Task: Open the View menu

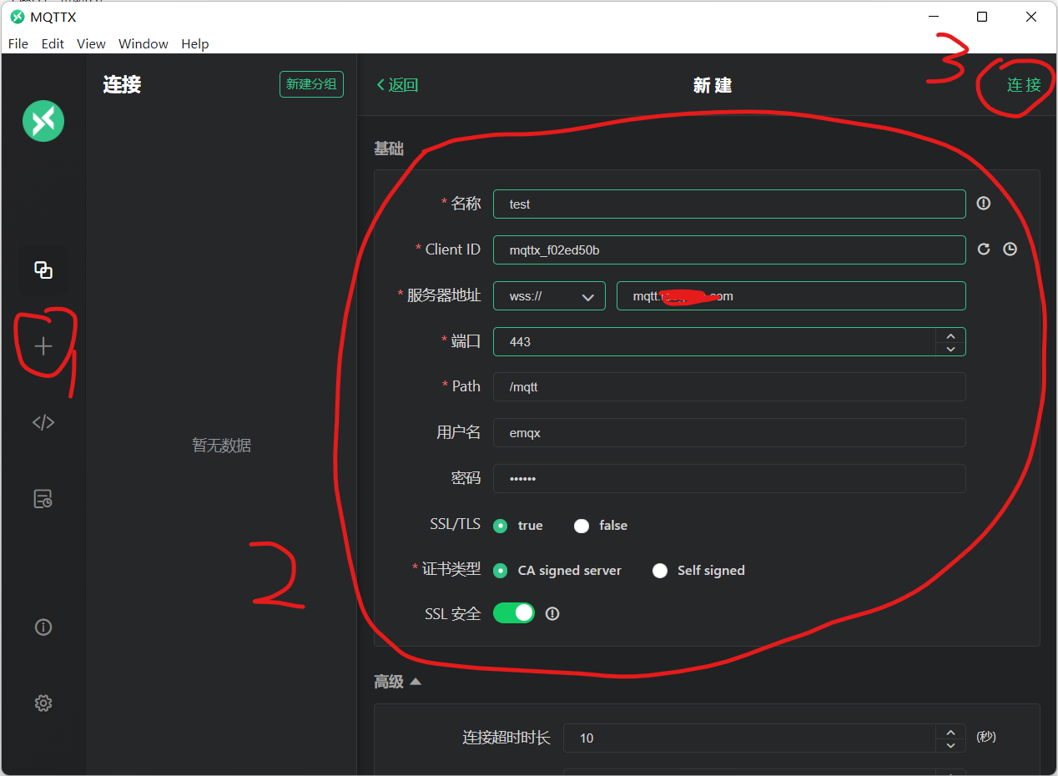Action: [91, 43]
